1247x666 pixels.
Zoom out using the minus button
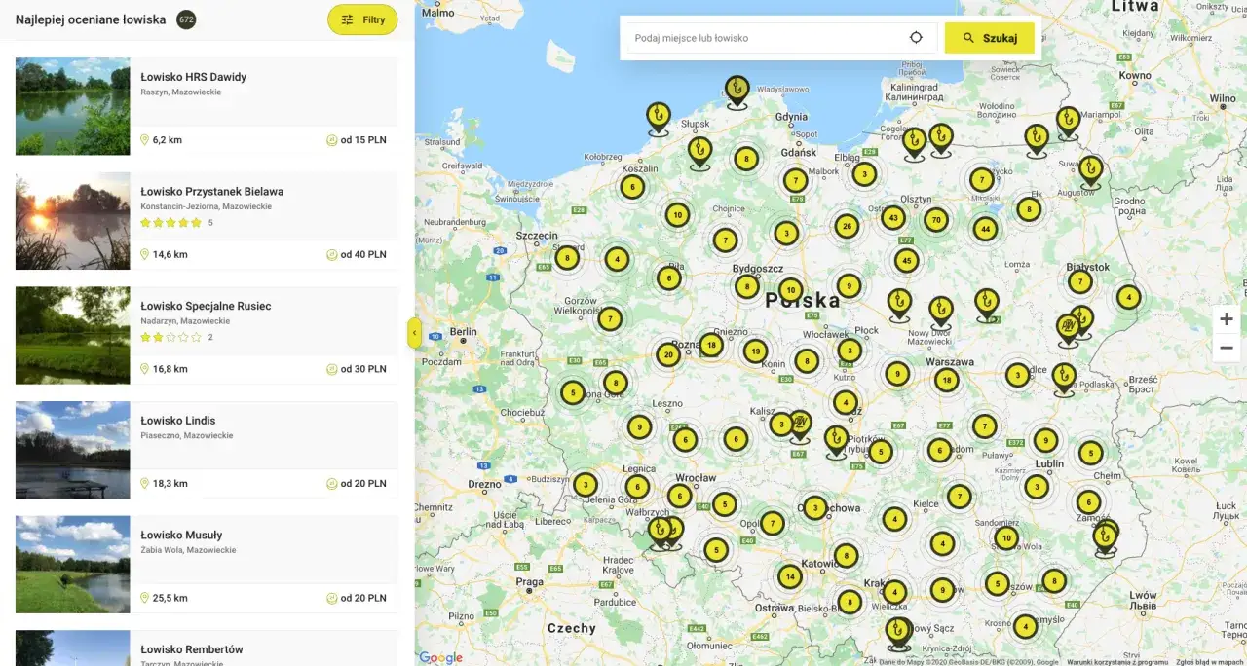click(1227, 348)
